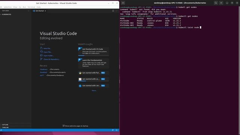Open the recent entry in ~/Documents/ckadexacs

(42, 75)
